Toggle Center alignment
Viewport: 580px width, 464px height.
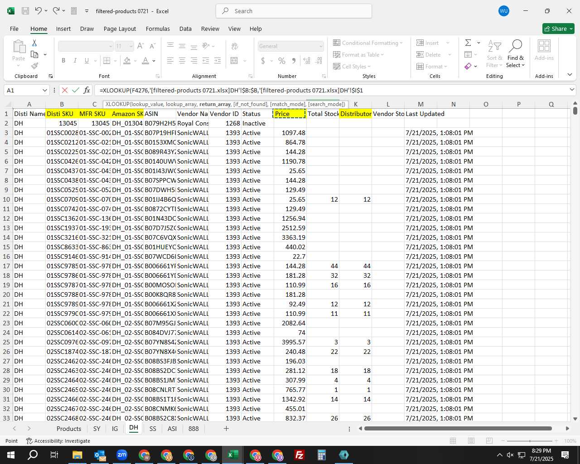(182, 60)
